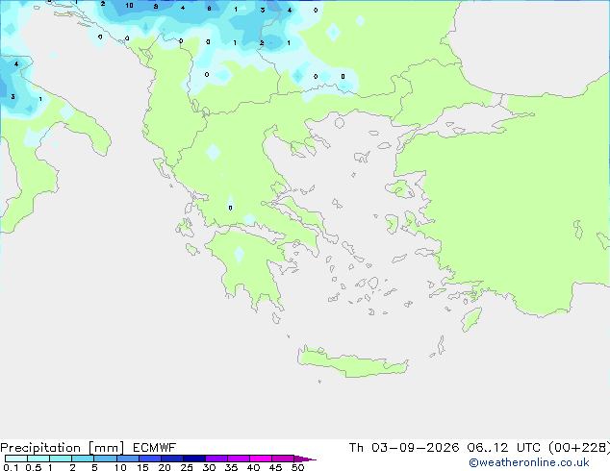Image resolution: width=610 pixels, height=471 pixels.
Task: Pick the legend swatch between 2 and 5
Action: point(83,459)
